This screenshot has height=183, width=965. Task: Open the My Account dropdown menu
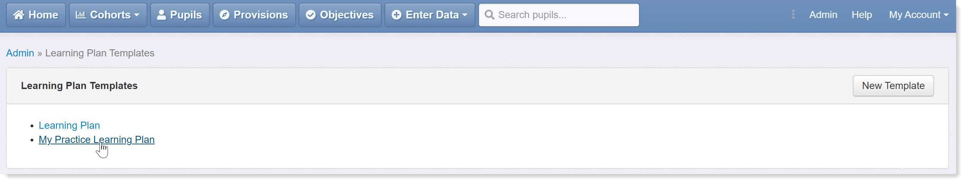919,15
